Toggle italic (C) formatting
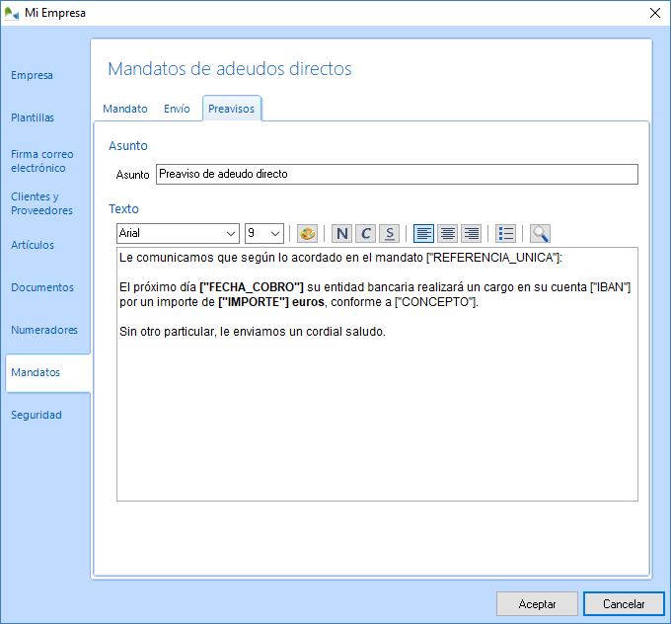Screen dimensions: 671x624 365,234
